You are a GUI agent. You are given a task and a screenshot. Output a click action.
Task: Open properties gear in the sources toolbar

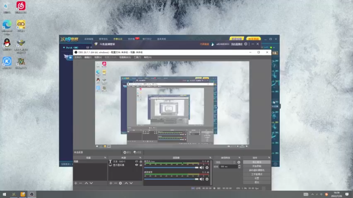click(120, 183)
